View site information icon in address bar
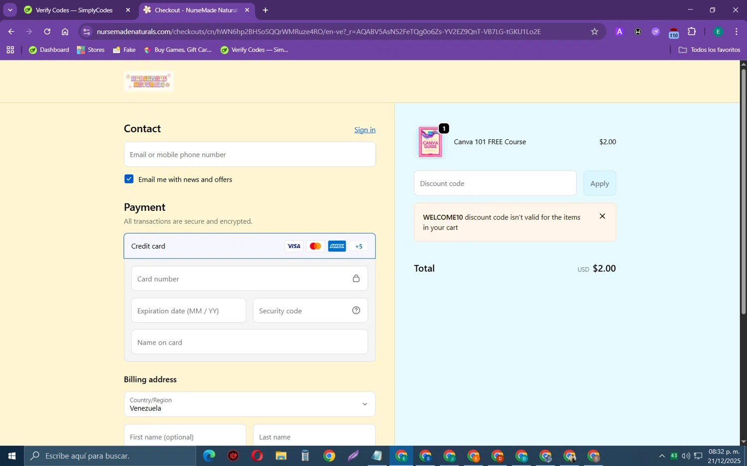 pyautogui.click(x=87, y=31)
